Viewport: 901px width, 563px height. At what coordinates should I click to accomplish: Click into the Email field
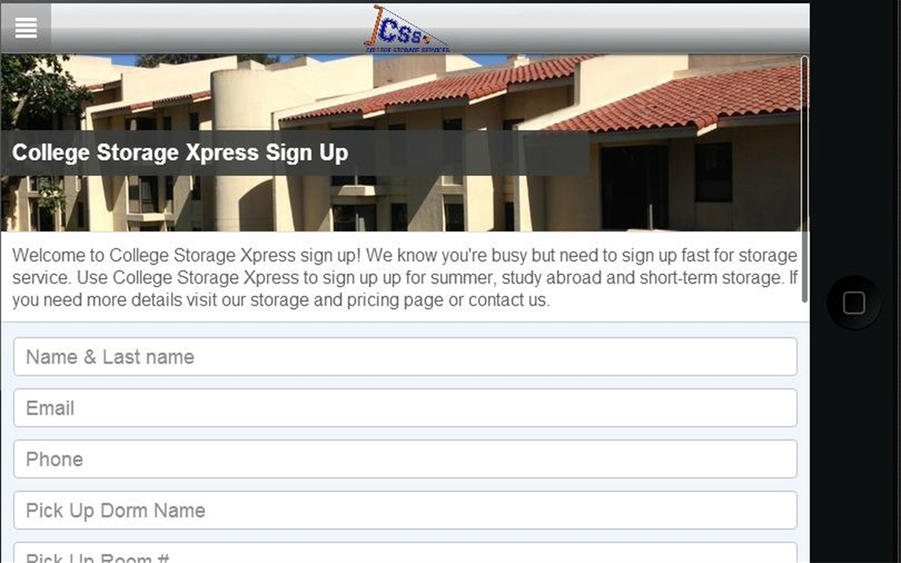point(405,408)
